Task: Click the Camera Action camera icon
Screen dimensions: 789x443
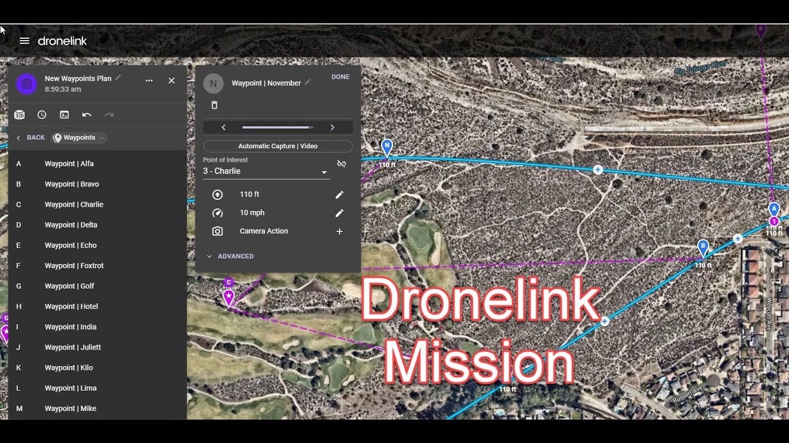Action: pyautogui.click(x=218, y=231)
